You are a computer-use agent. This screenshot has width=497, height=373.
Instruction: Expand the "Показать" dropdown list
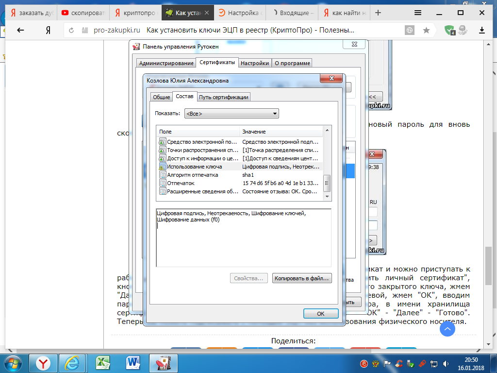tap(232, 114)
